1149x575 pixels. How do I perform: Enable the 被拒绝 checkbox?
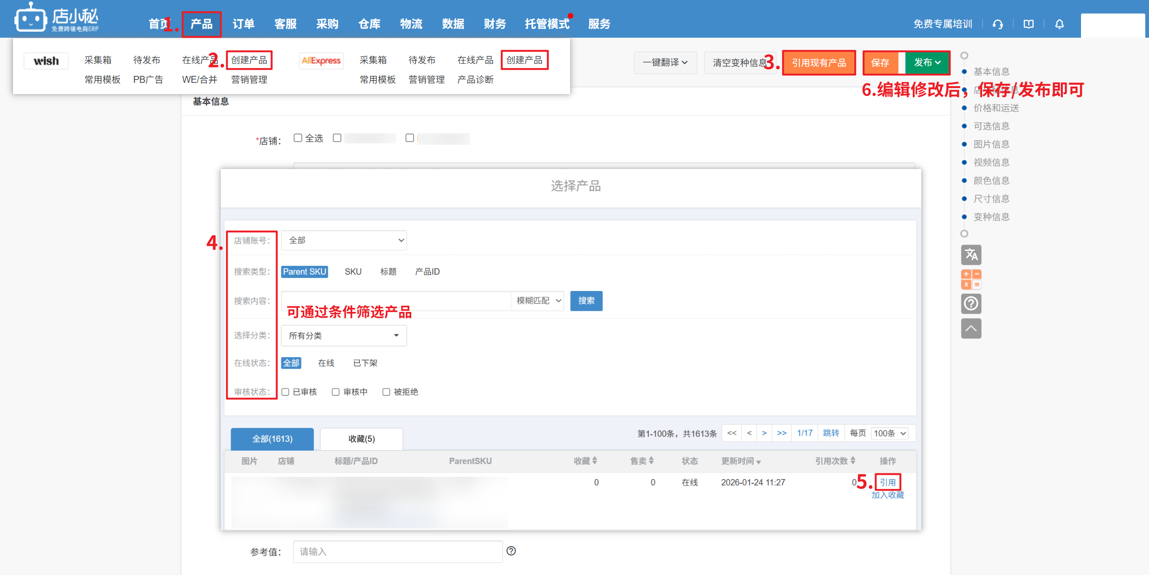coord(386,392)
